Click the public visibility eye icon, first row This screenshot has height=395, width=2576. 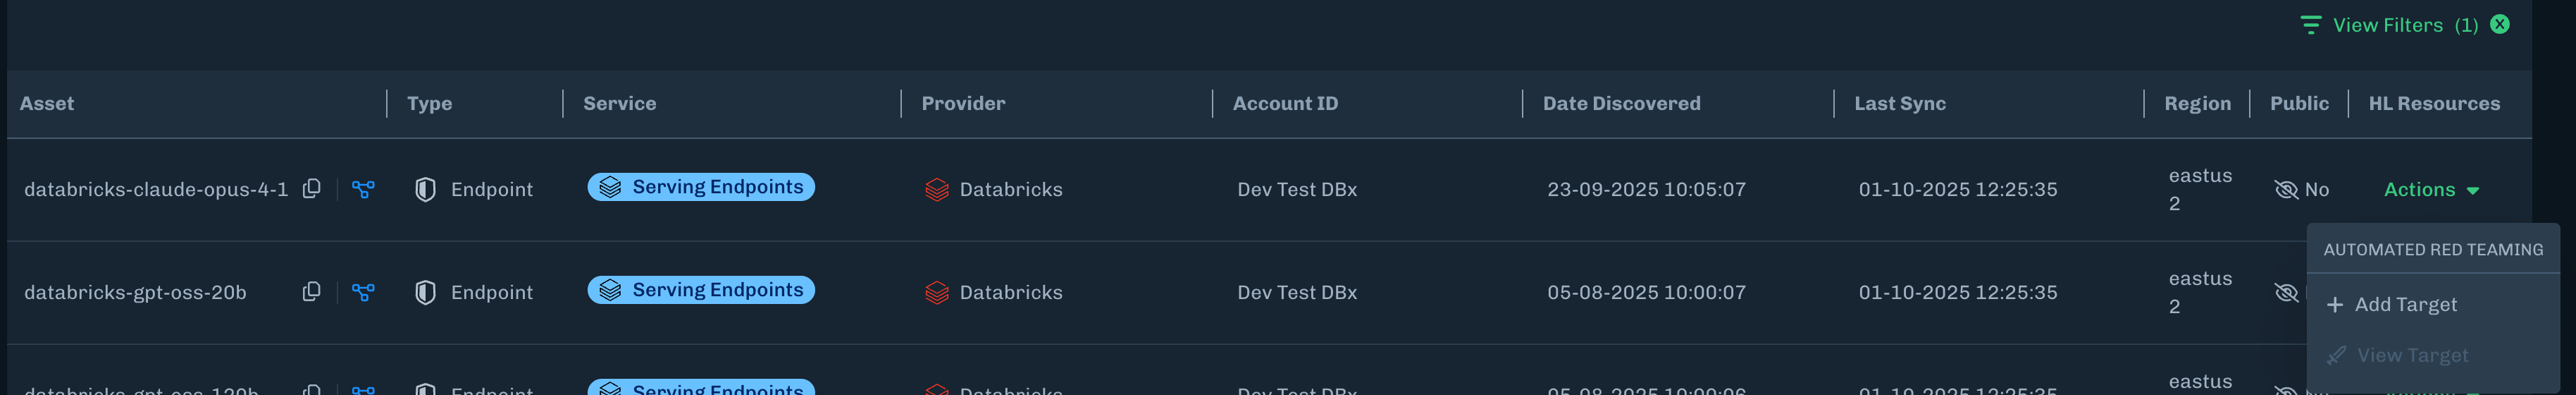pyautogui.click(x=2285, y=190)
